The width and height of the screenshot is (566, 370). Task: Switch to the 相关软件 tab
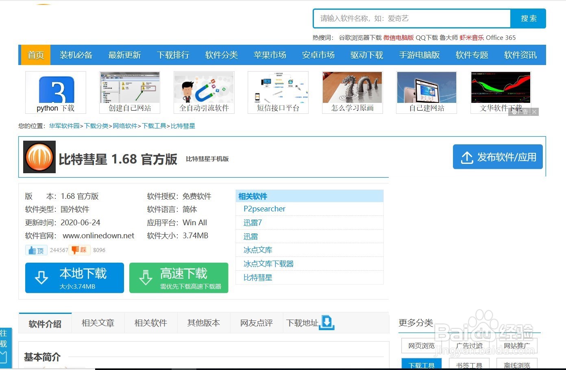coord(151,323)
